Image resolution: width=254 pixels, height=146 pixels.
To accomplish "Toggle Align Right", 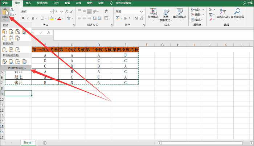I will (89, 18).
